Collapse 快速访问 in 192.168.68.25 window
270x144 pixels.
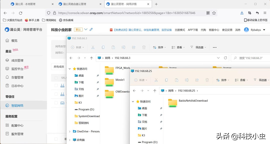133,102
